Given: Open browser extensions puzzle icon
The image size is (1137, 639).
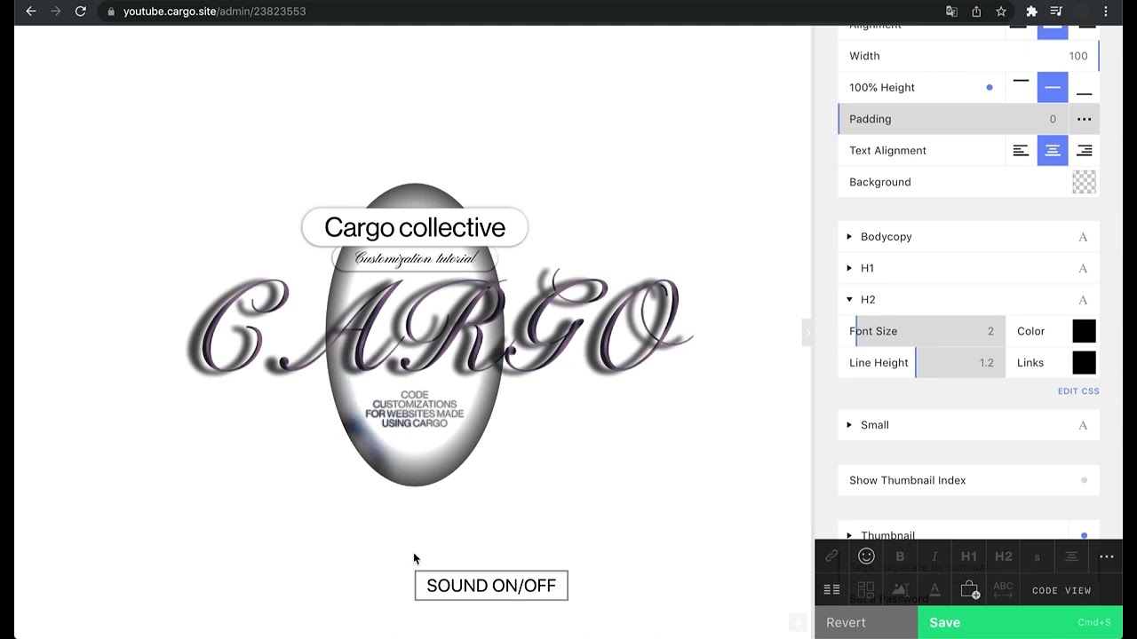Looking at the screenshot, I should pyautogui.click(x=1031, y=12).
